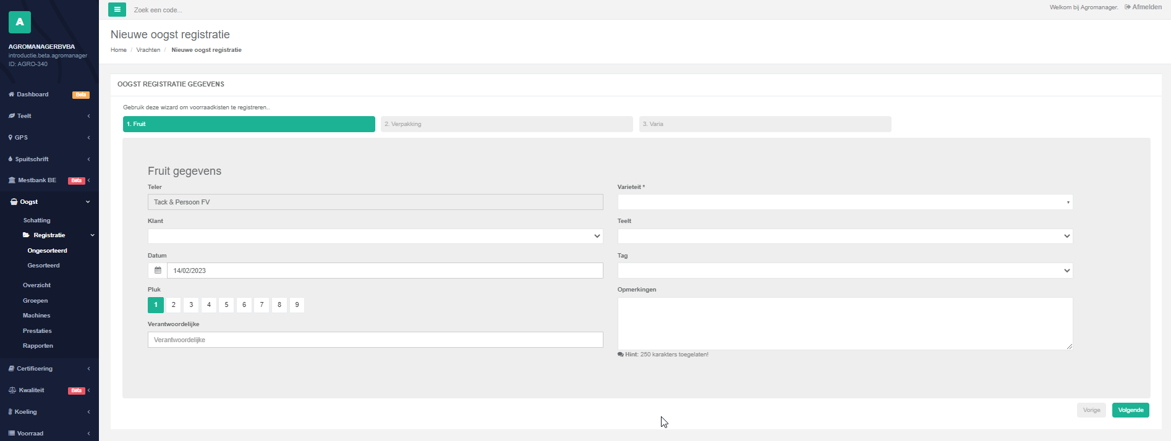Click the Mestbank BE building icon
The height and width of the screenshot is (441, 1171).
pos(12,180)
